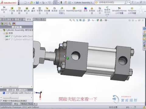This screenshot has width=146, height=109.
Task: Switch to the PropertyManager panel
Action: click(x=6, y=24)
